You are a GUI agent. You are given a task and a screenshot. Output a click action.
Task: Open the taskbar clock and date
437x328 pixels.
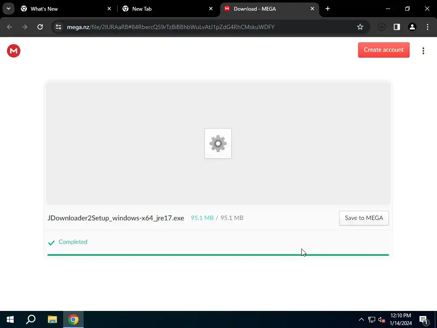[401, 319]
